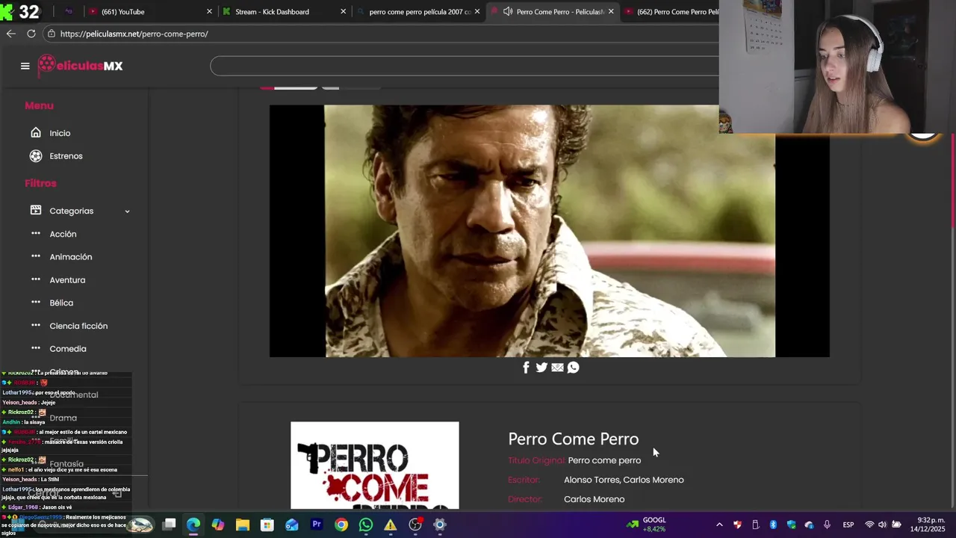Click the Bluetooth icon in the system tray
956x538 pixels.
click(773, 525)
